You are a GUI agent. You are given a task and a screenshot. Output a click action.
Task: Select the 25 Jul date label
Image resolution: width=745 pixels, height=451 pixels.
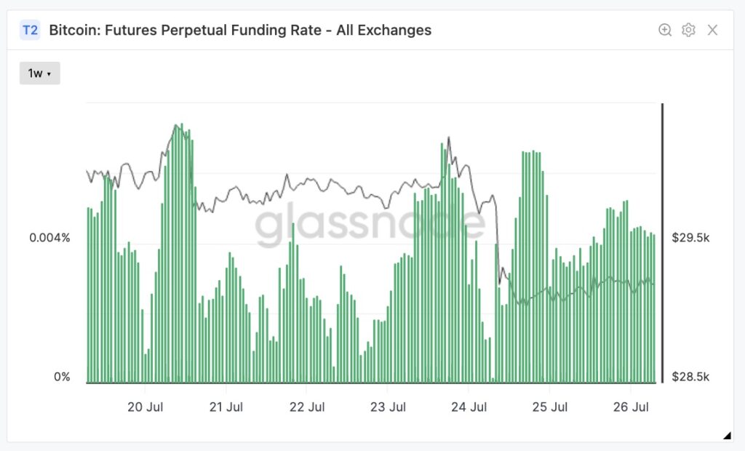click(x=550, y=406)
